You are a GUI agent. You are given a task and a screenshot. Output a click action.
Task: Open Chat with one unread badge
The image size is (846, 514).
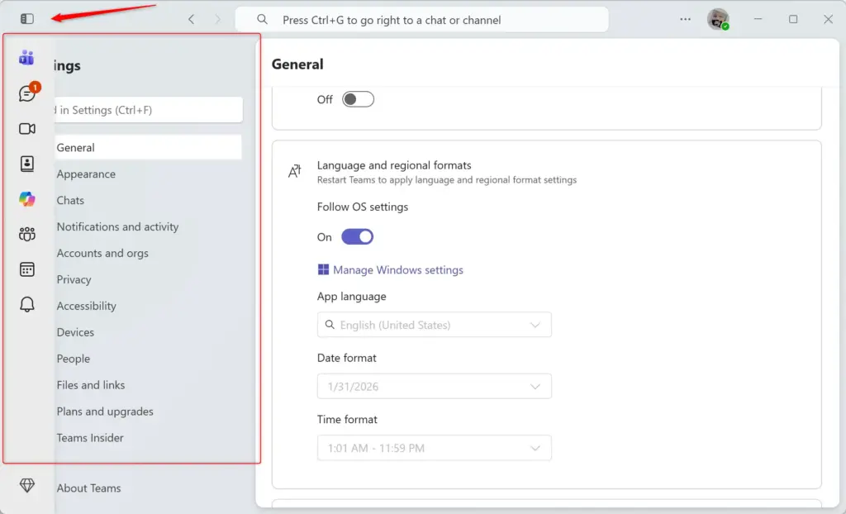(27, 93)
